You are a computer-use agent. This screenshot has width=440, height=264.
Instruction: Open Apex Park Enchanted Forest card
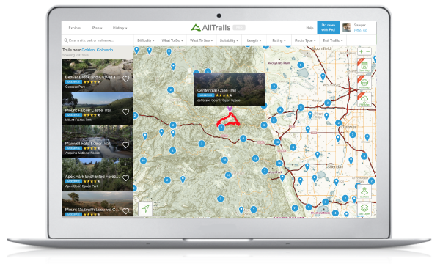(x=97, y=175)
